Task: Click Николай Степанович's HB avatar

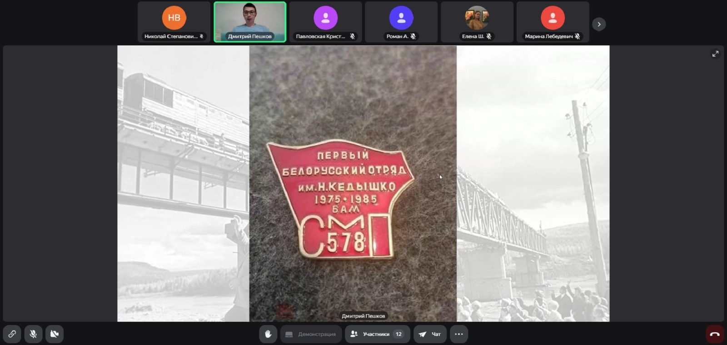Action: (x=174, y=18)
